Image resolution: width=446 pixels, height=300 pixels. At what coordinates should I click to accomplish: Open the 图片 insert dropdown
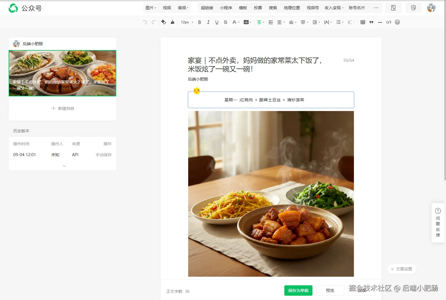pyautogui.click(x=150, y=8)
